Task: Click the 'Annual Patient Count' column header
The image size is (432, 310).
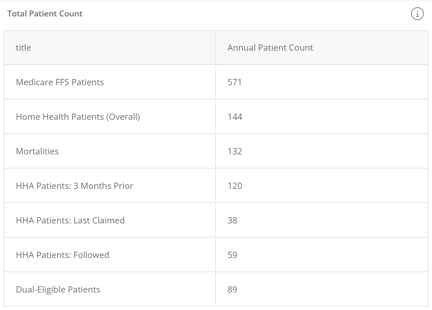Action: (270, 48)
